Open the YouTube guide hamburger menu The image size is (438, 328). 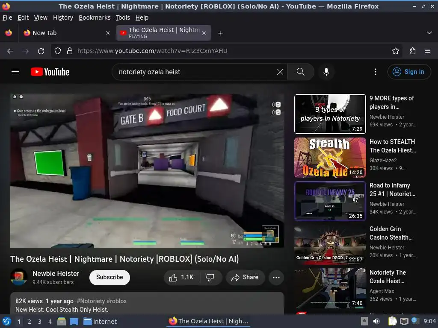(x=15, y=72)
